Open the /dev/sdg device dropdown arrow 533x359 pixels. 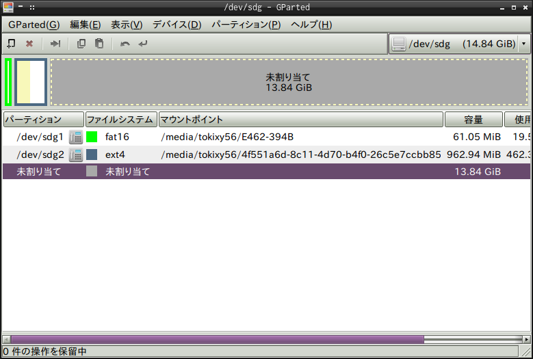pyautogui.click(x=524, y=44)
